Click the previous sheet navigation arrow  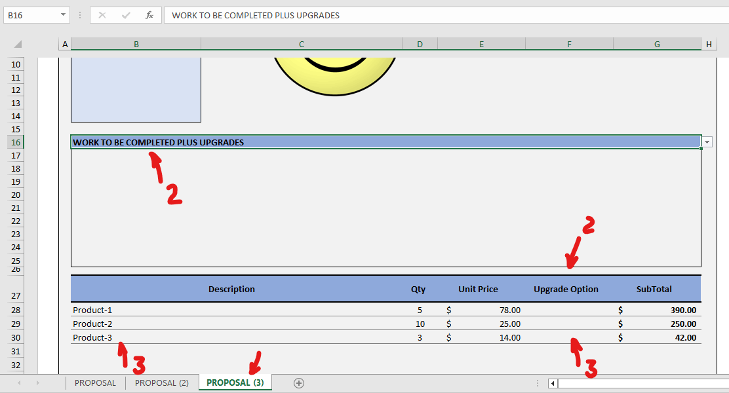[x=19, y=383]
